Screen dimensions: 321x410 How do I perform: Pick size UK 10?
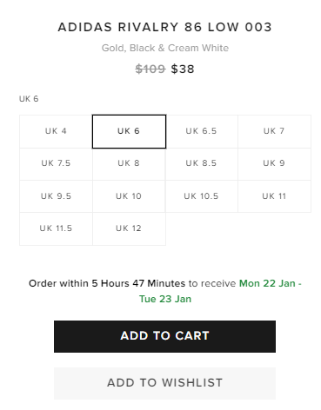coord(129,196)
